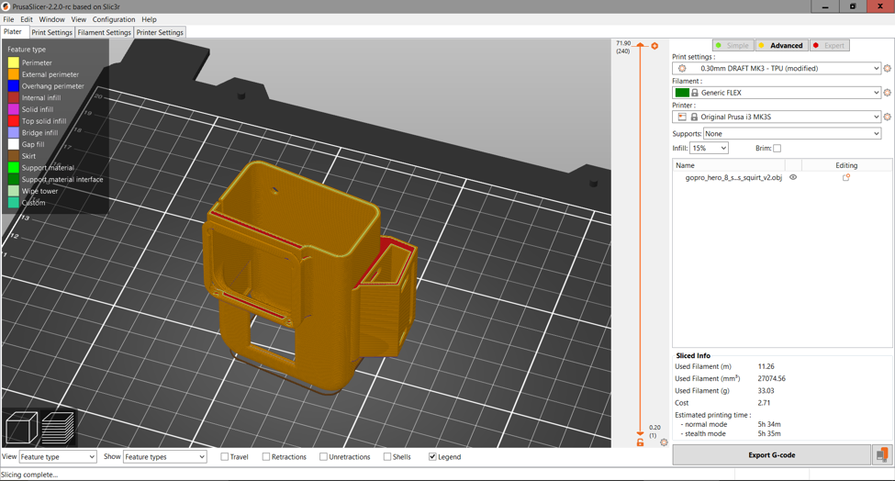This screenshot has height=481, width=895.
Task: Select Expert mode
Action: click(x=829, y=46)
